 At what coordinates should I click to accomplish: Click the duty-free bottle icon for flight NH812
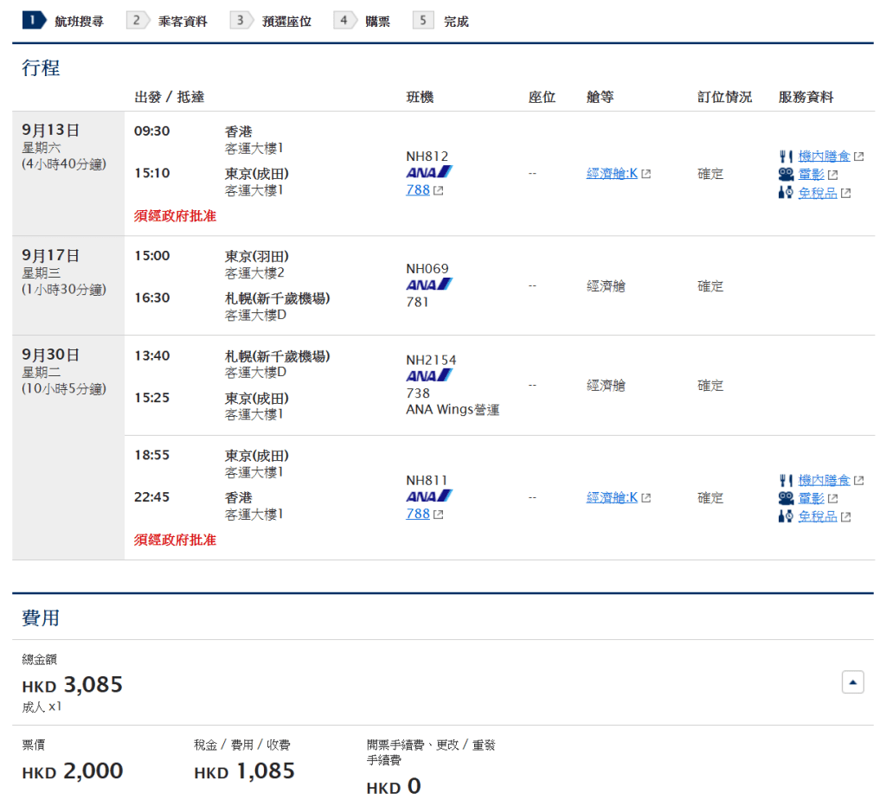[x=786, y=193]
